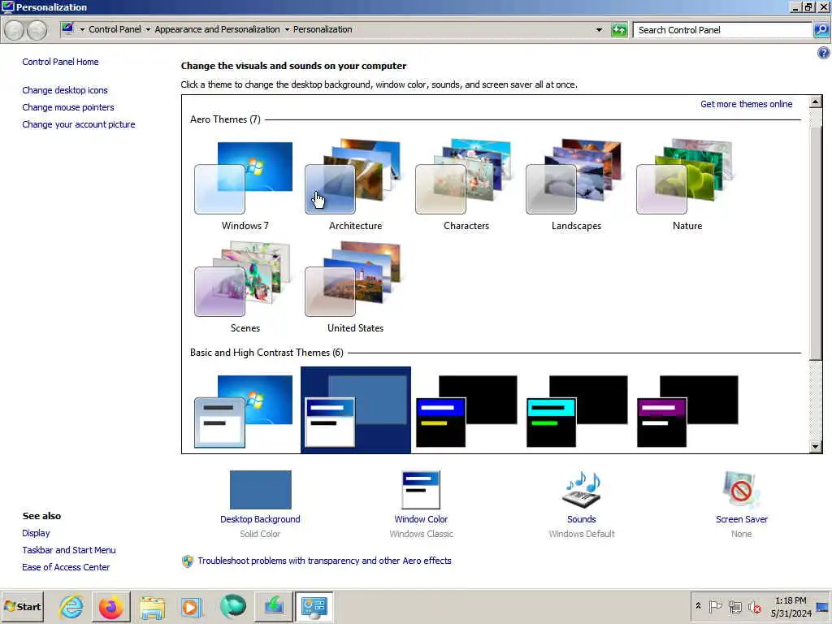Click the Sounds link text

click(582, 519)
